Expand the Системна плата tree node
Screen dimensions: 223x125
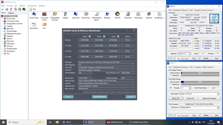click(x=2, y=21)
